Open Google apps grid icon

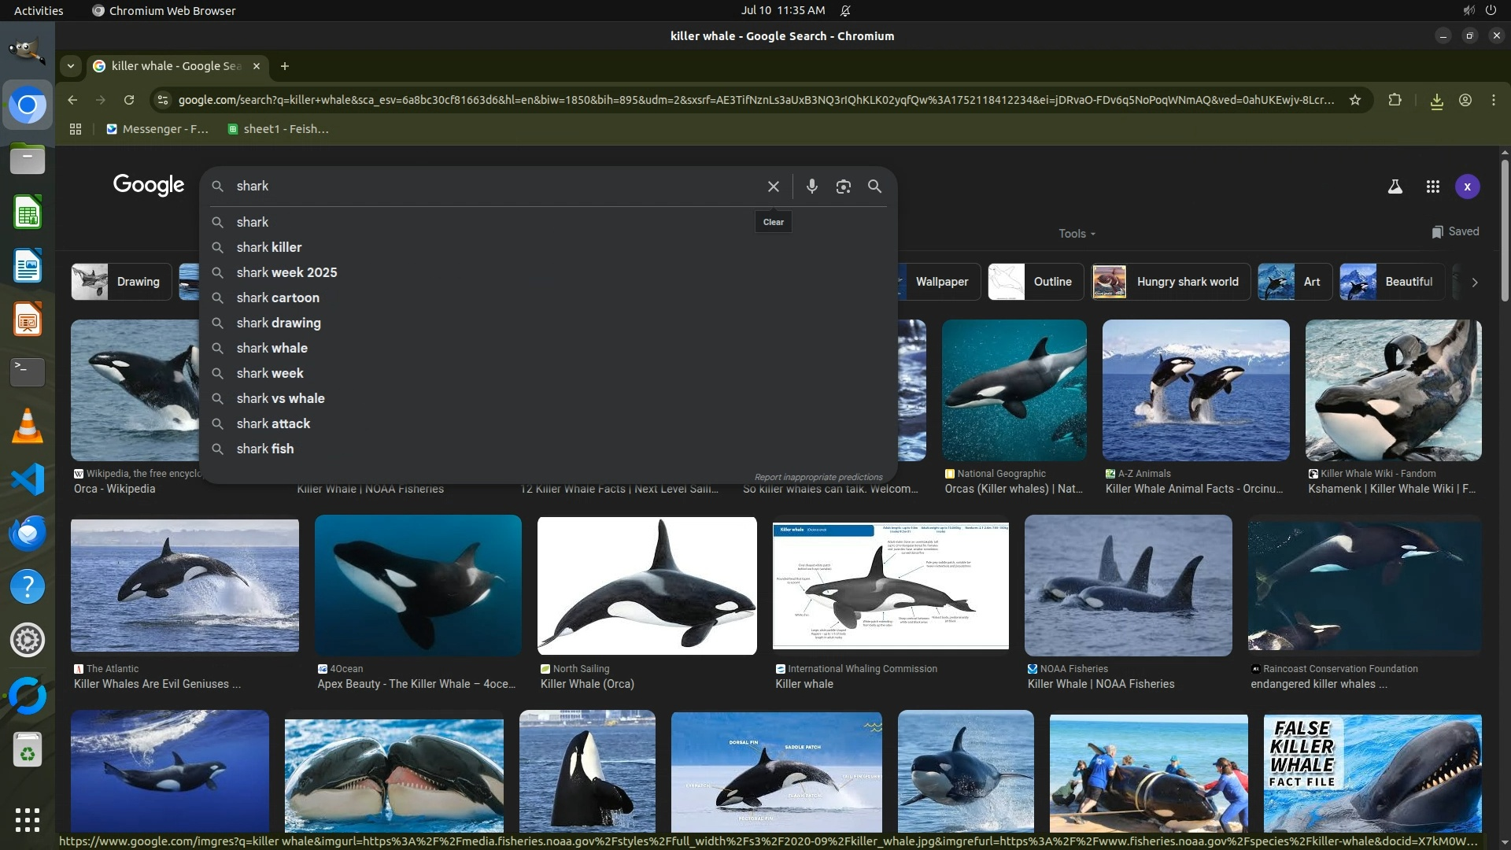pos(1432,187)
